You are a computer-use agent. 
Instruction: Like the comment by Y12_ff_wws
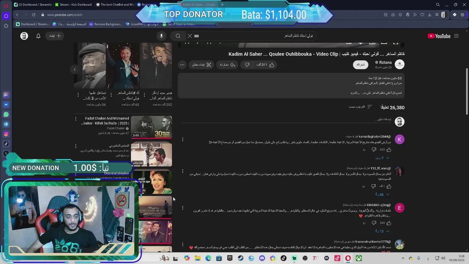pos(389,186)
